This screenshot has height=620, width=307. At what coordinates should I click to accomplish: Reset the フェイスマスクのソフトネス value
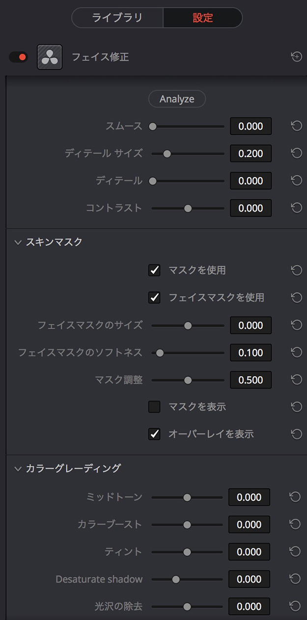(296, 352)
